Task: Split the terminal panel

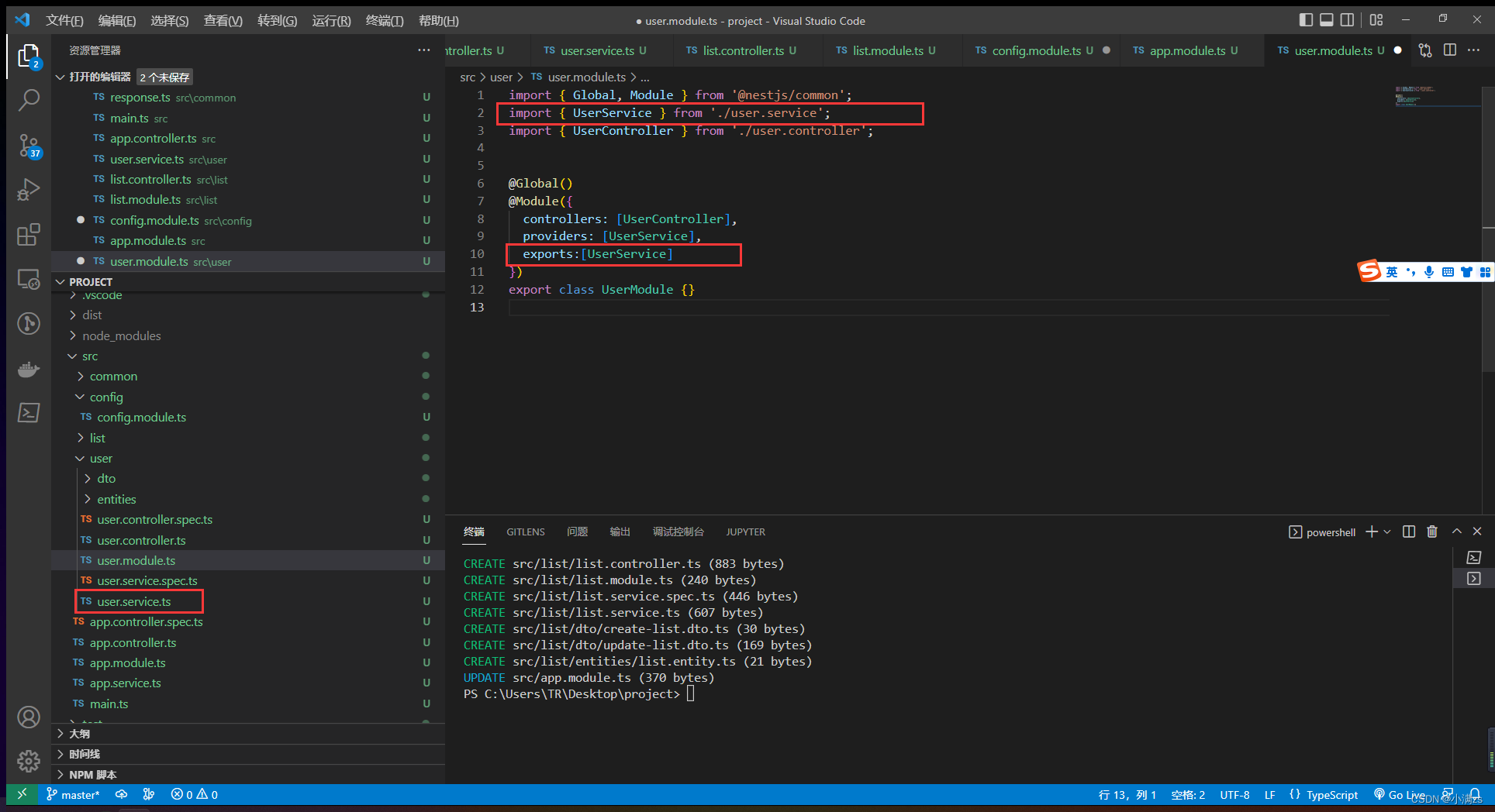Action: coord(1409,532)
